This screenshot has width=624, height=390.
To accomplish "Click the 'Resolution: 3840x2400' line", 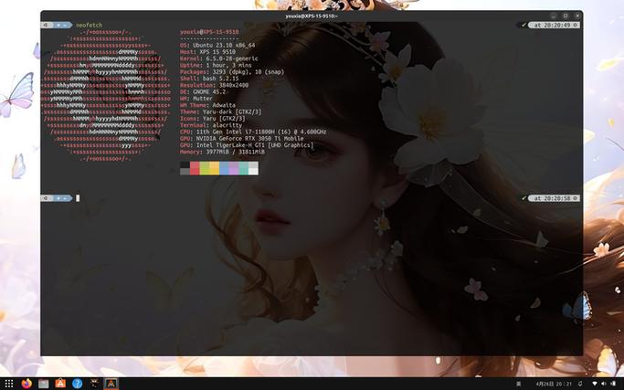I will [x=214, y=85].
